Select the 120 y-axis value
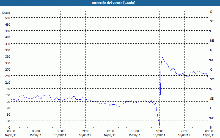This screenshot has width=220, height=138. 8,102
